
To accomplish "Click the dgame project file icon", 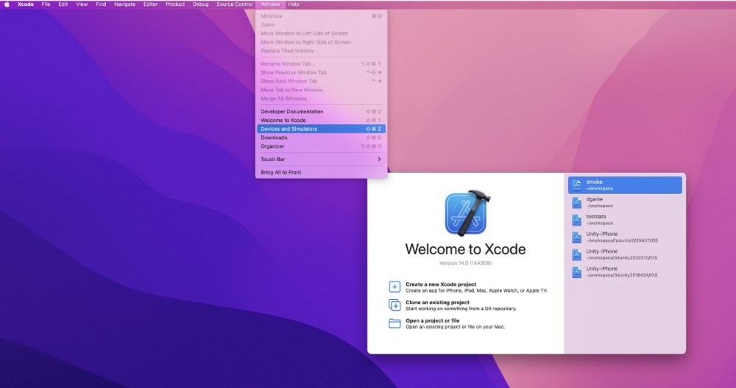I will pyautogui.click(x=578, y=202).
